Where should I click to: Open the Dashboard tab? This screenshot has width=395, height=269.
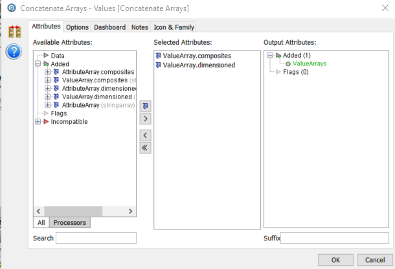tap(109, 27)
